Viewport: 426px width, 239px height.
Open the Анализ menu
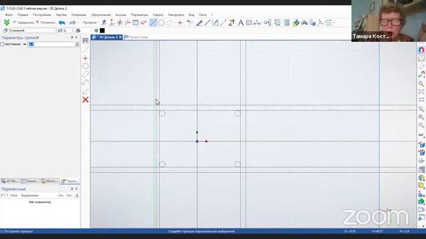coord(120,15)
